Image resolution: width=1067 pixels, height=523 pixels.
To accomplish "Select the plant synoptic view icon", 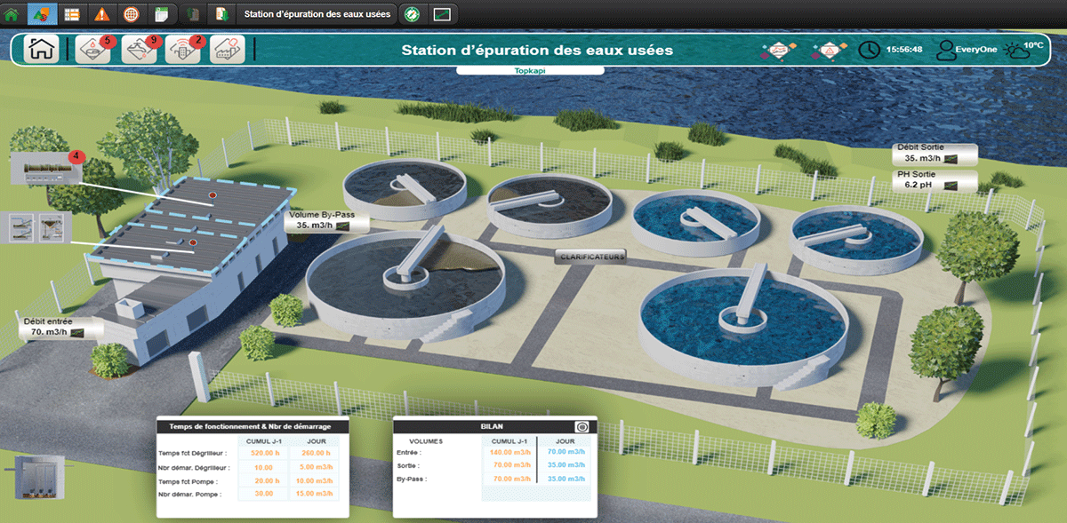I will pyautogui.click(x=43, y=13).
